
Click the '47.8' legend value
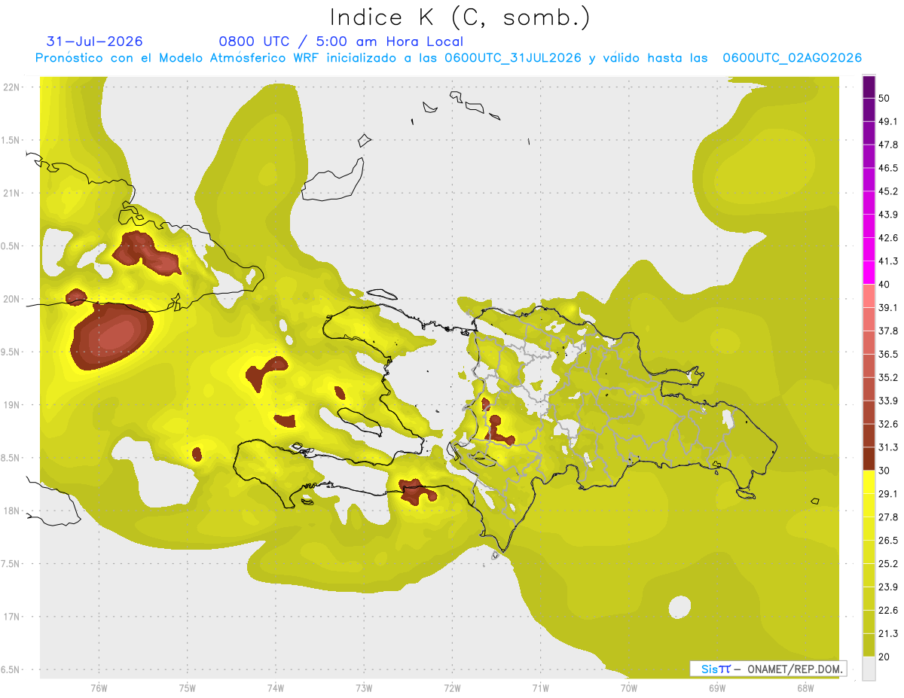click(887, 145)
